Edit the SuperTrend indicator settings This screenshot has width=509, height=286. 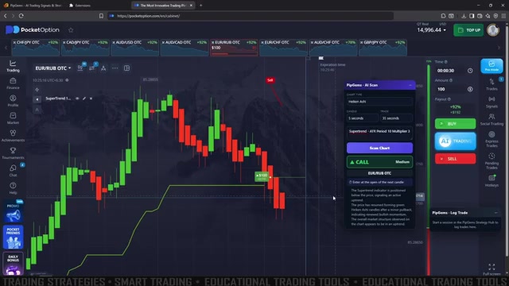tap(84, 99)
